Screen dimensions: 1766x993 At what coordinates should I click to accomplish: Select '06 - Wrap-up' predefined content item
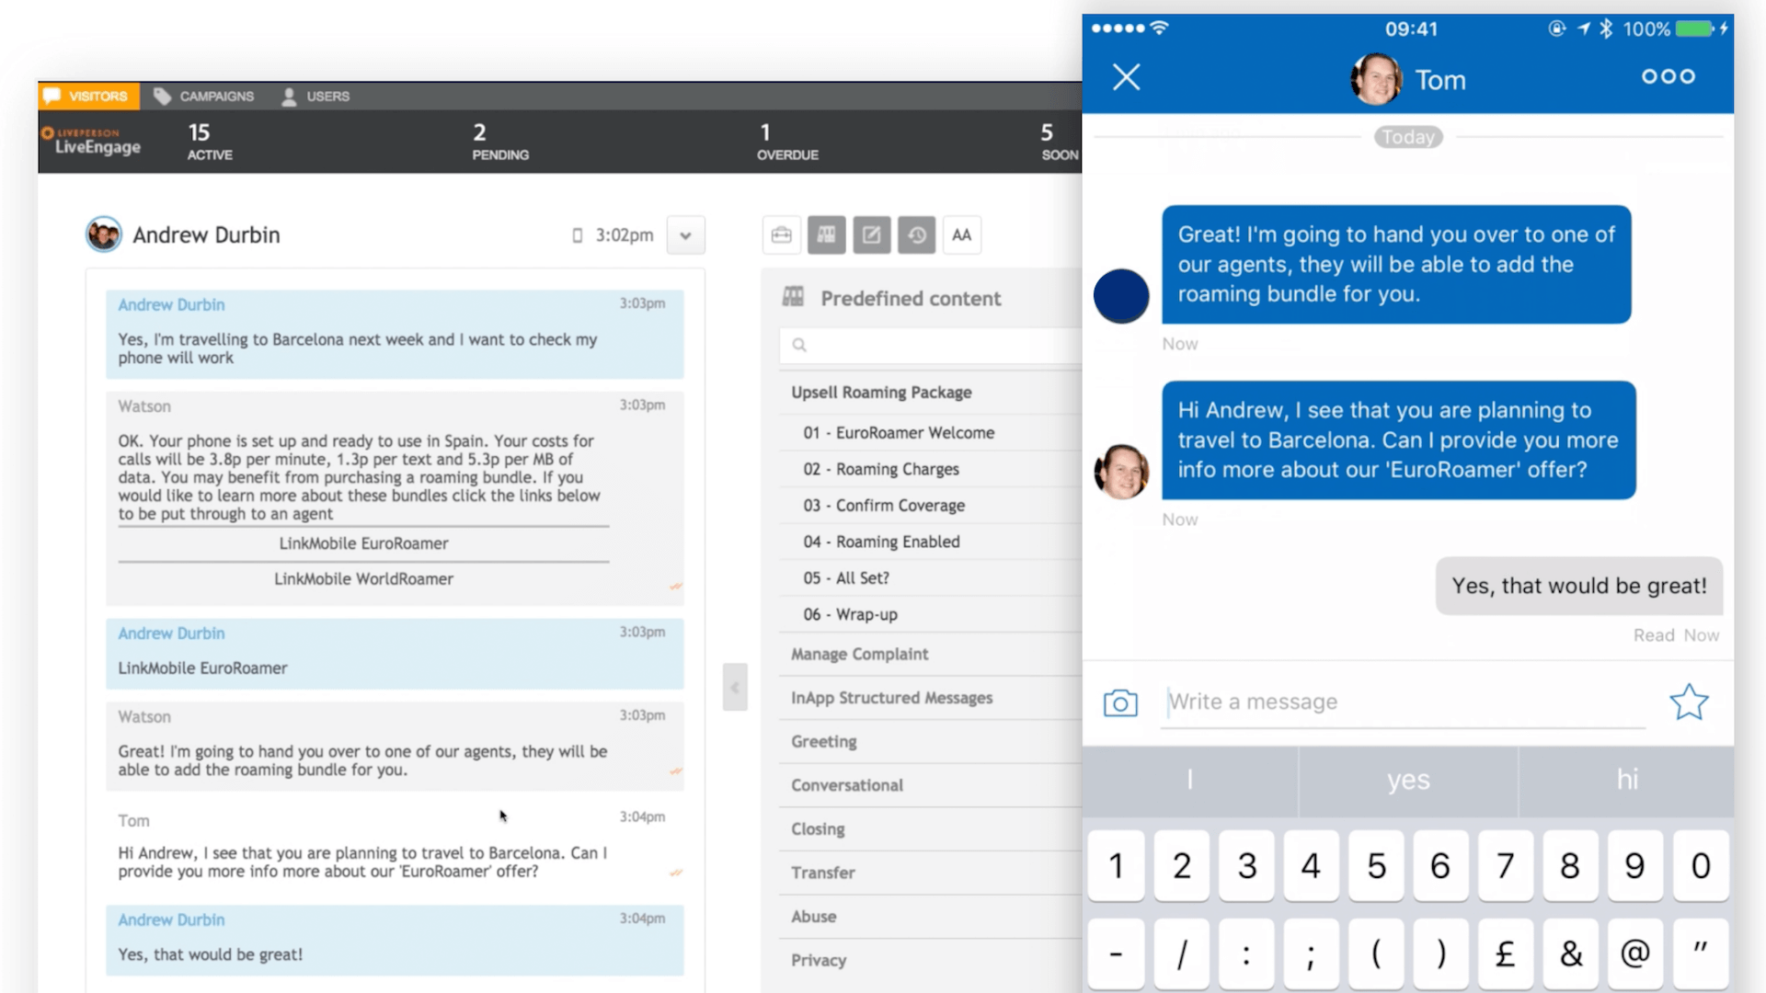(x=849, y=613)
